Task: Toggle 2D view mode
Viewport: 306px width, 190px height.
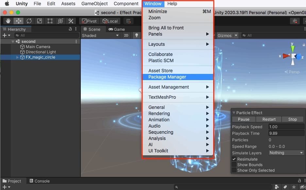Action: click(126, 35)
